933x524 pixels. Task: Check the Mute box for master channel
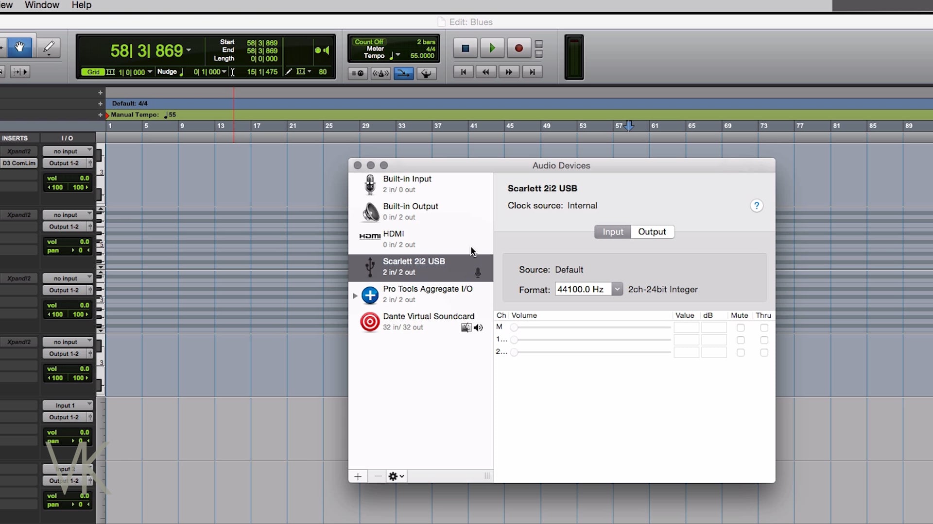pos(740,328)
